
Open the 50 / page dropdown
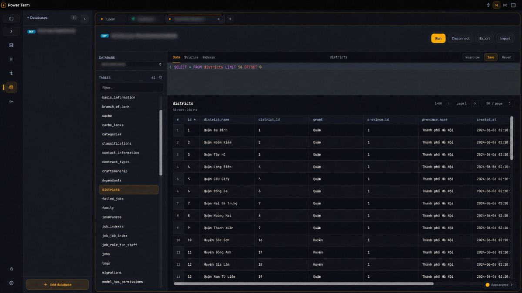coord(497,103)
